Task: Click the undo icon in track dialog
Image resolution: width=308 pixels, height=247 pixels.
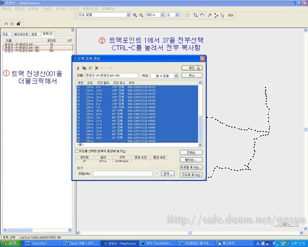Action: [103, 68]
